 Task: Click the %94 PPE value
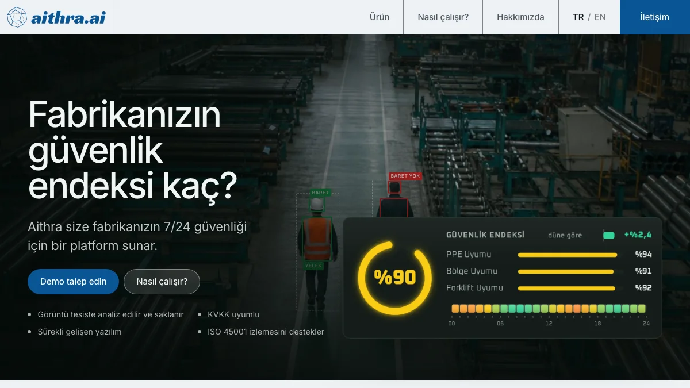[643, 255]
